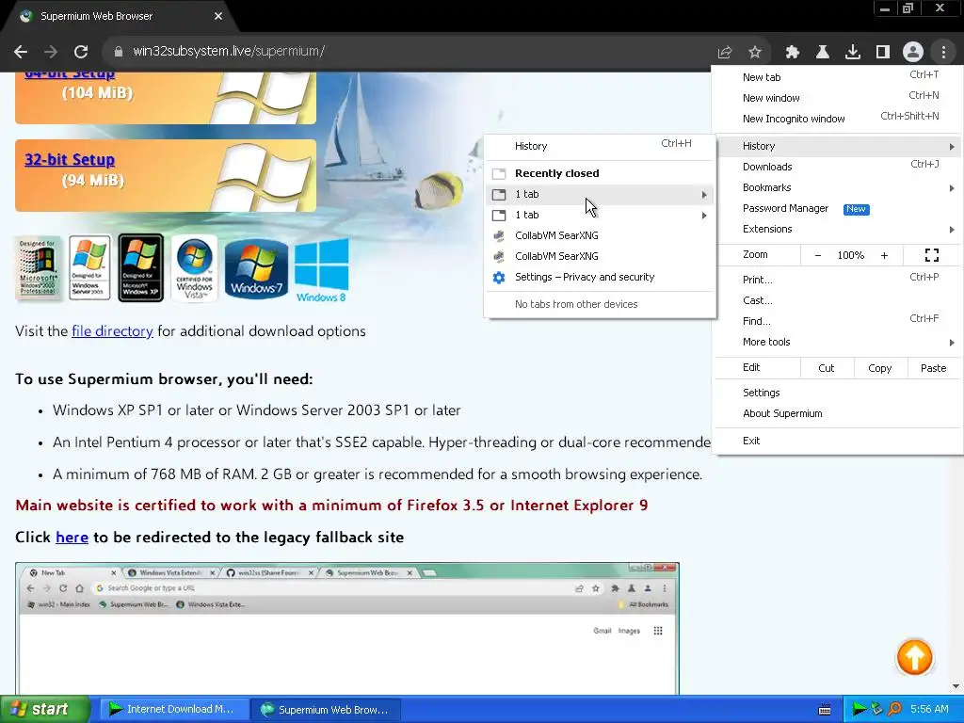Click the Windows Server 2003 badge
The image size is (964, 723).
(89, 268)
